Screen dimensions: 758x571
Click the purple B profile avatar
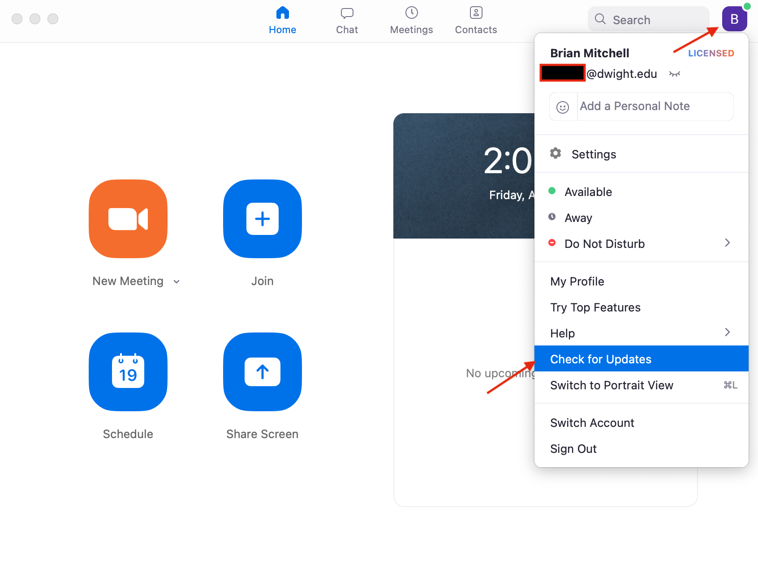734,19
